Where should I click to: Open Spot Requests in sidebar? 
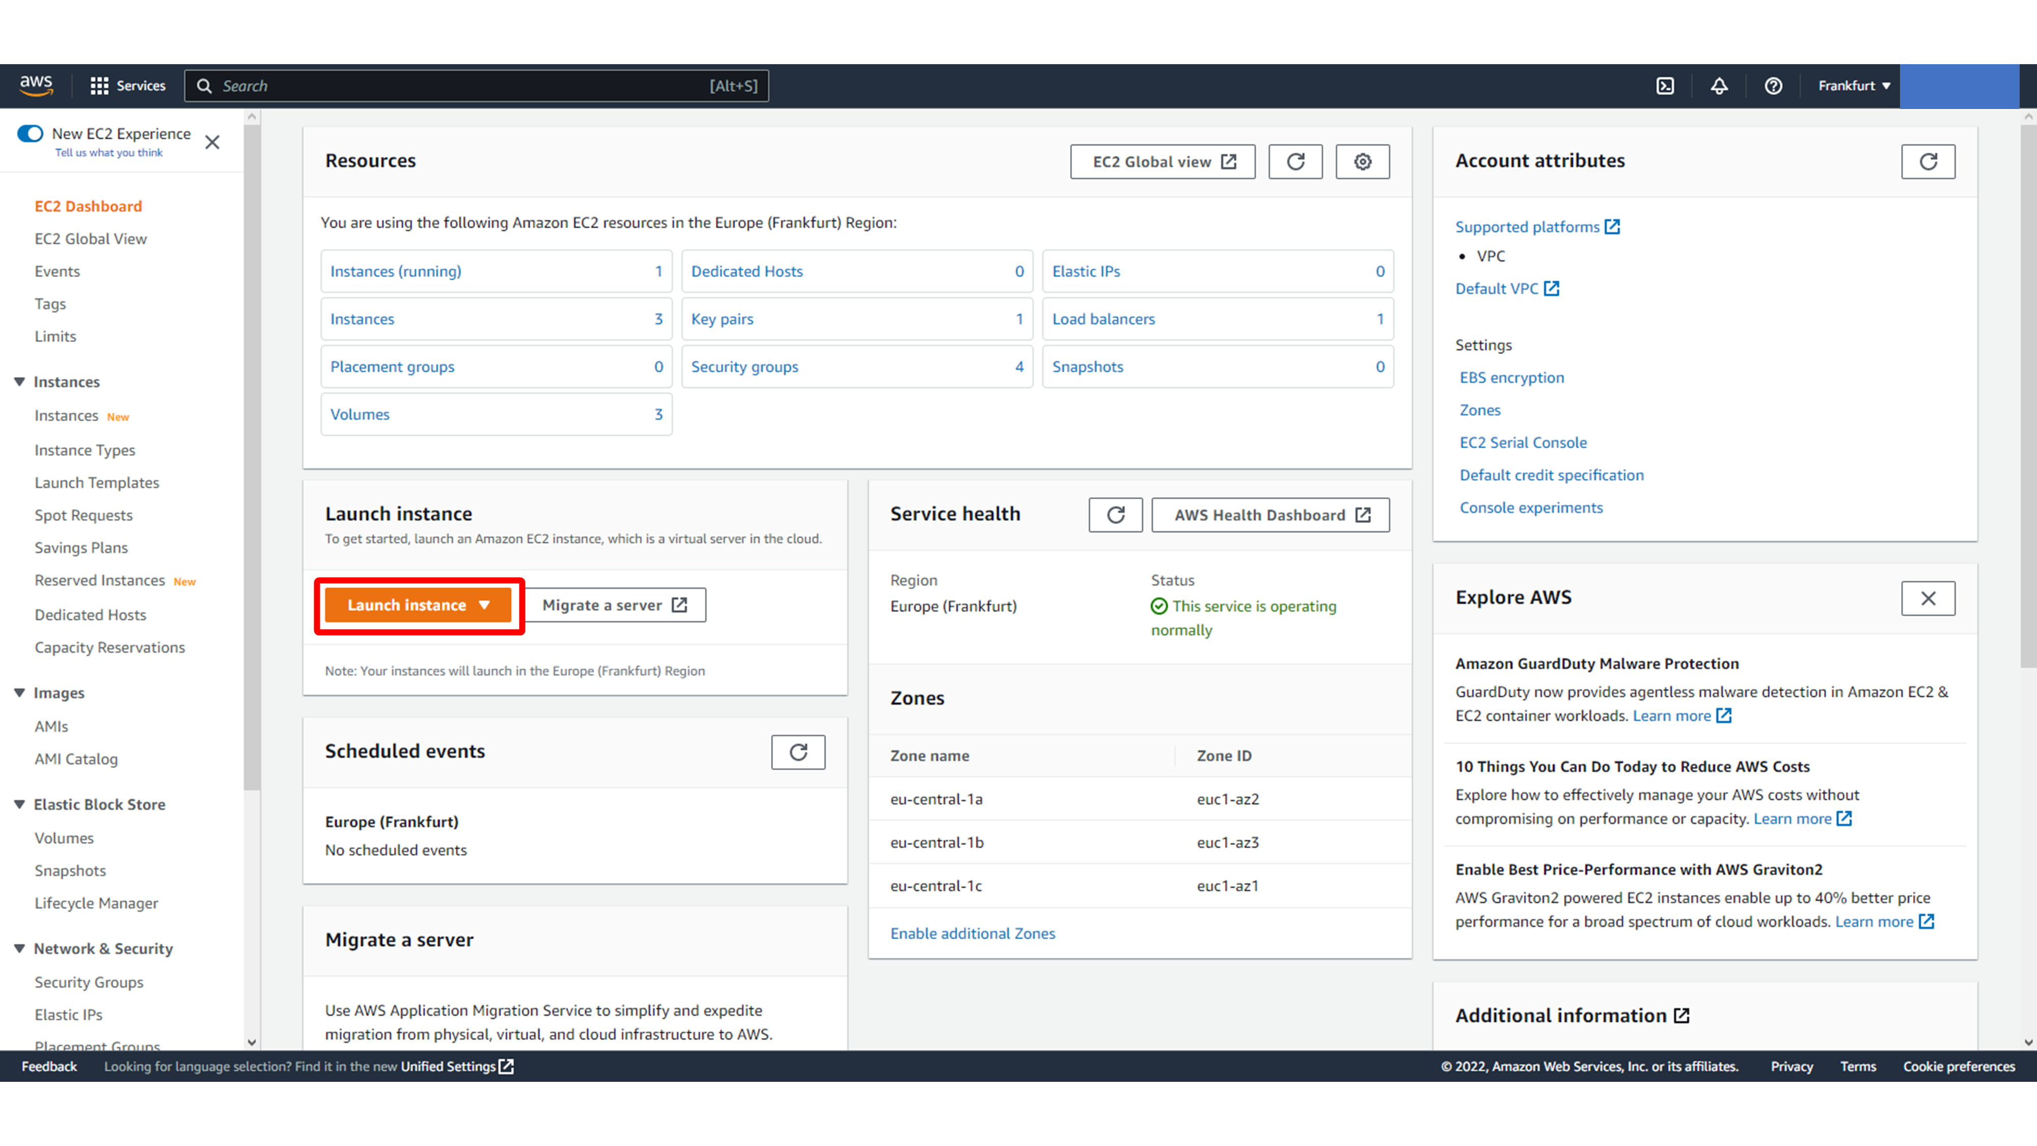point(83,515)
